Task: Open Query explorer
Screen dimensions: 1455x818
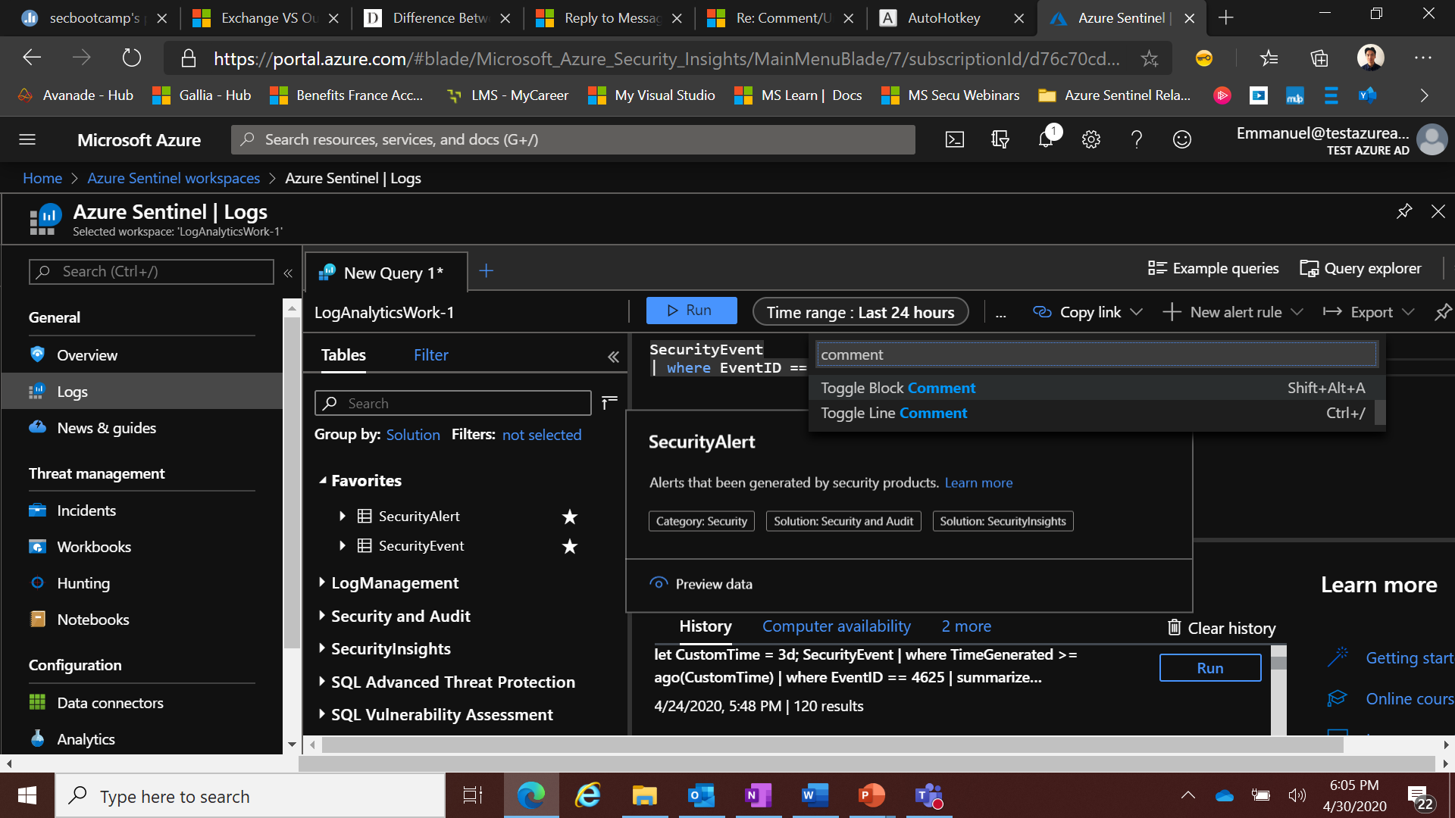Action: [1360, 268]
